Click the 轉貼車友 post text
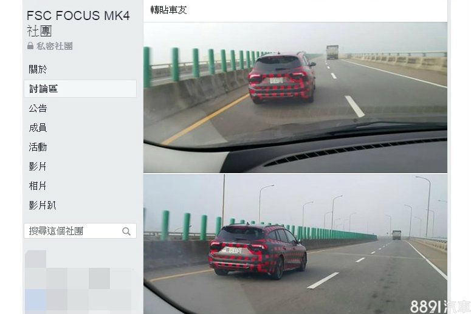The height and width of the screenshot is (314, 471). click(168, 10)
